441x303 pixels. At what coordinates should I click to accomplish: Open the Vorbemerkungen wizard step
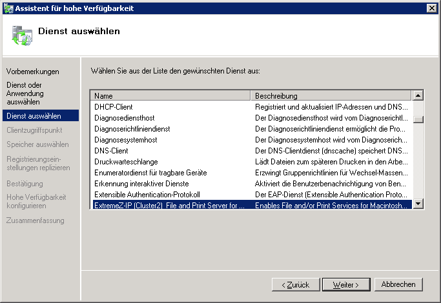click(x=33, y=72)
